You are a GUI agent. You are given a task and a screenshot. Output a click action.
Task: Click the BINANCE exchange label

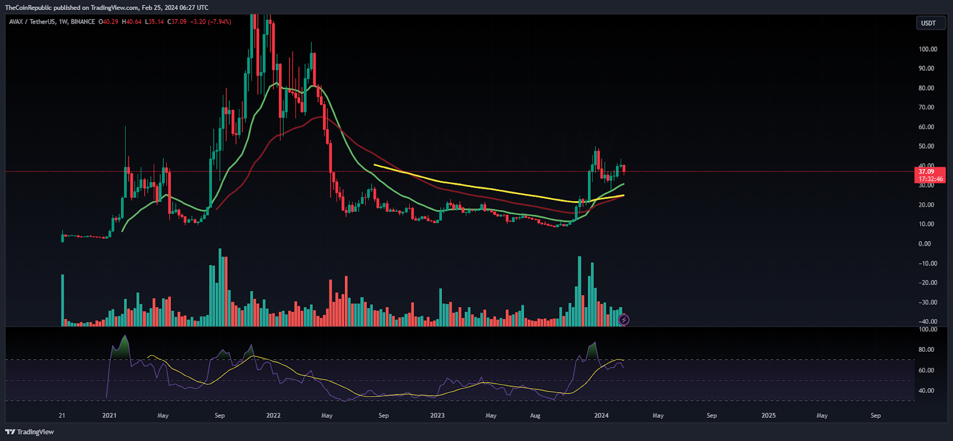click(x=83, y=21)
